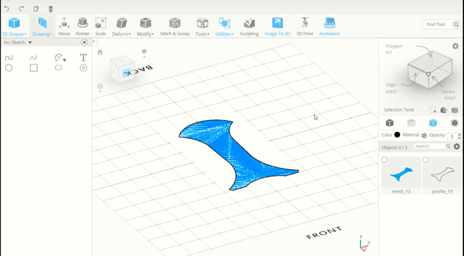Click the mesh_13 object thumbnail
The height and width of the screenshot is (256, 464).
click(x=401, y=175)
